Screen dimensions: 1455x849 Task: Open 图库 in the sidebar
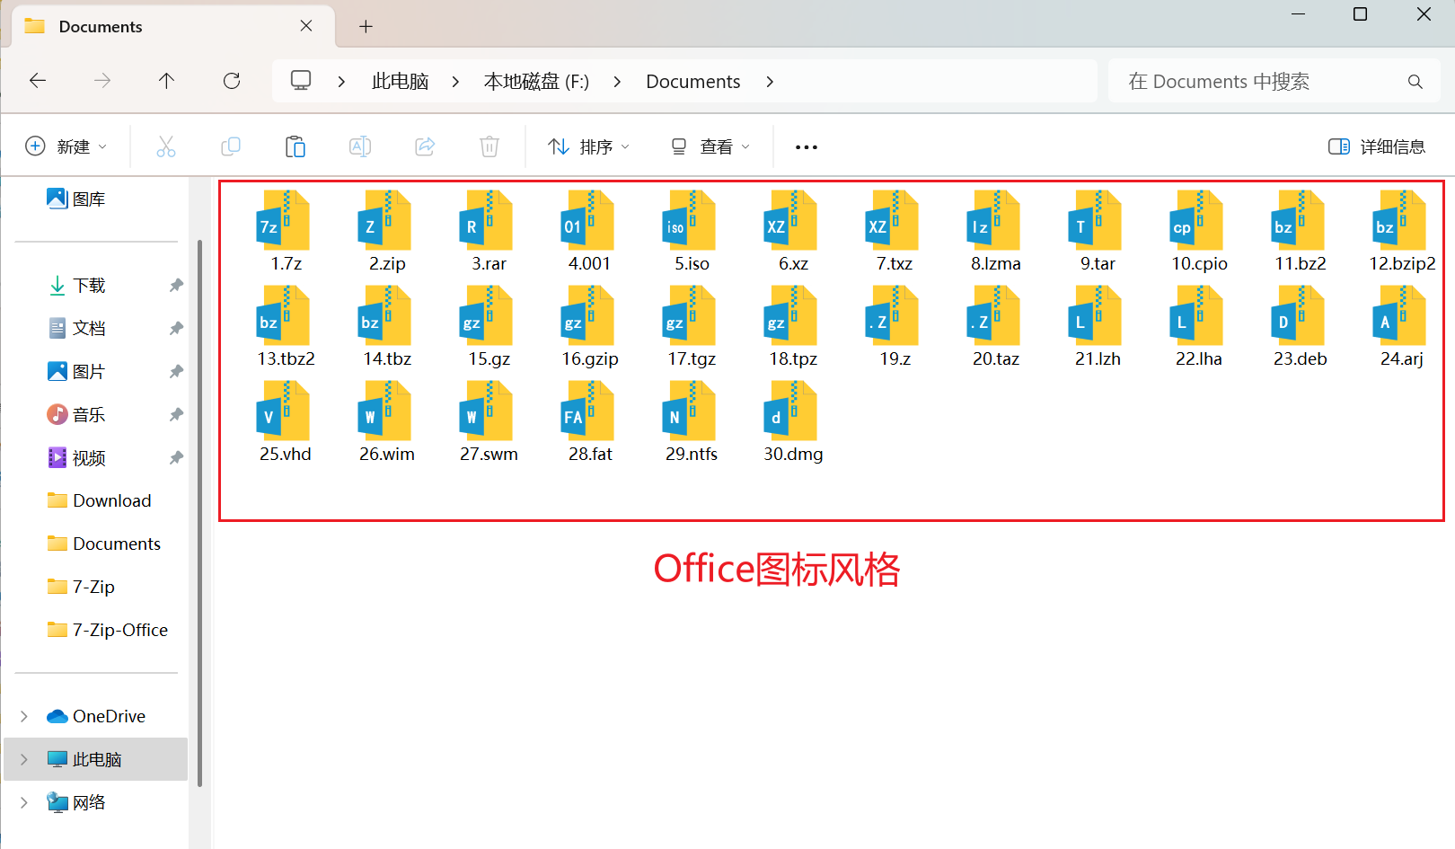(76, 199)
